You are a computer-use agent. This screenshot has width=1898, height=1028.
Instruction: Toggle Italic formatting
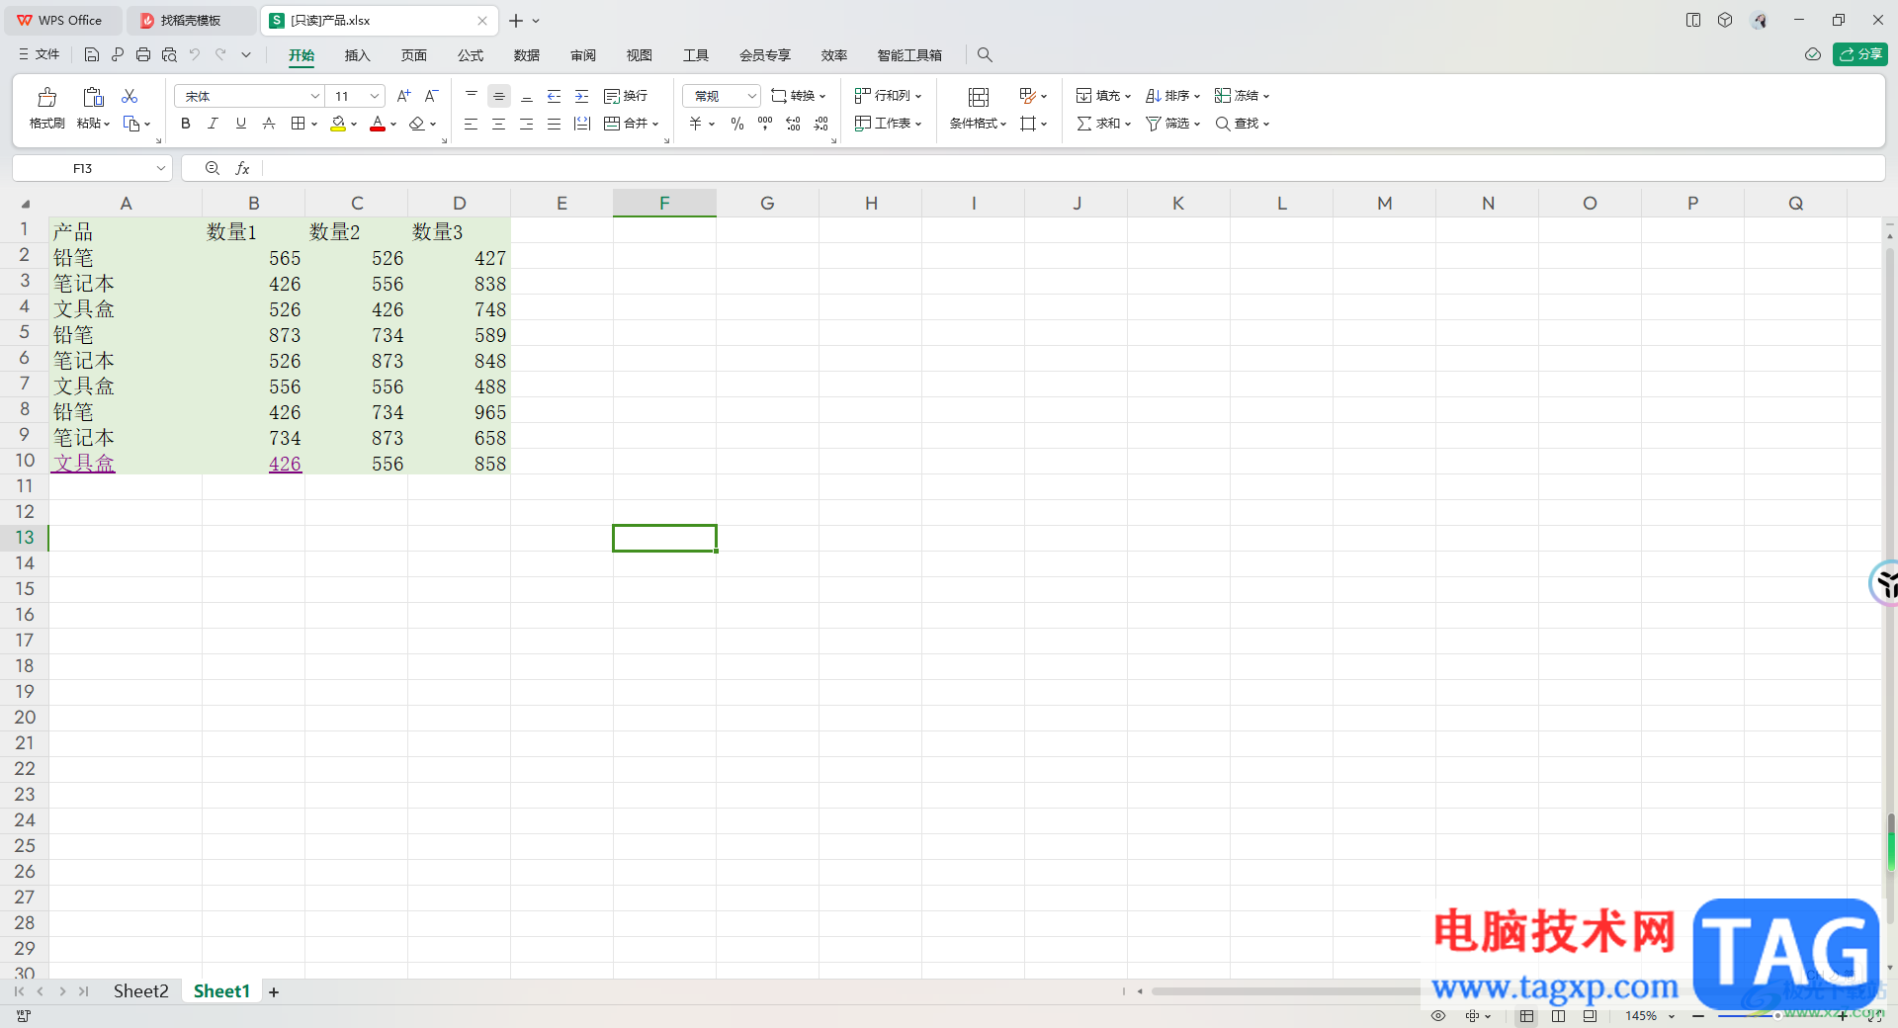[x=213, y=124]
